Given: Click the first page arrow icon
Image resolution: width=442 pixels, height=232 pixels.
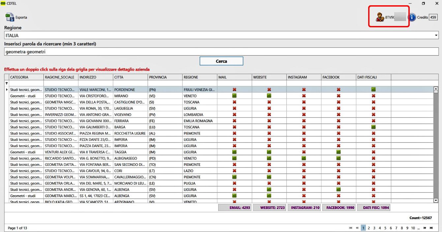Looking at the screenshot, I should point(351,228).
